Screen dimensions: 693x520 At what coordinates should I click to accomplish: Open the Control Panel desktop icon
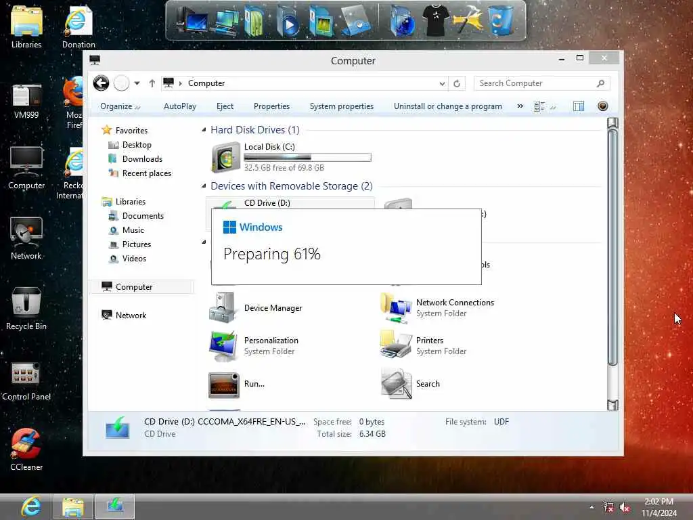(26, 381)
